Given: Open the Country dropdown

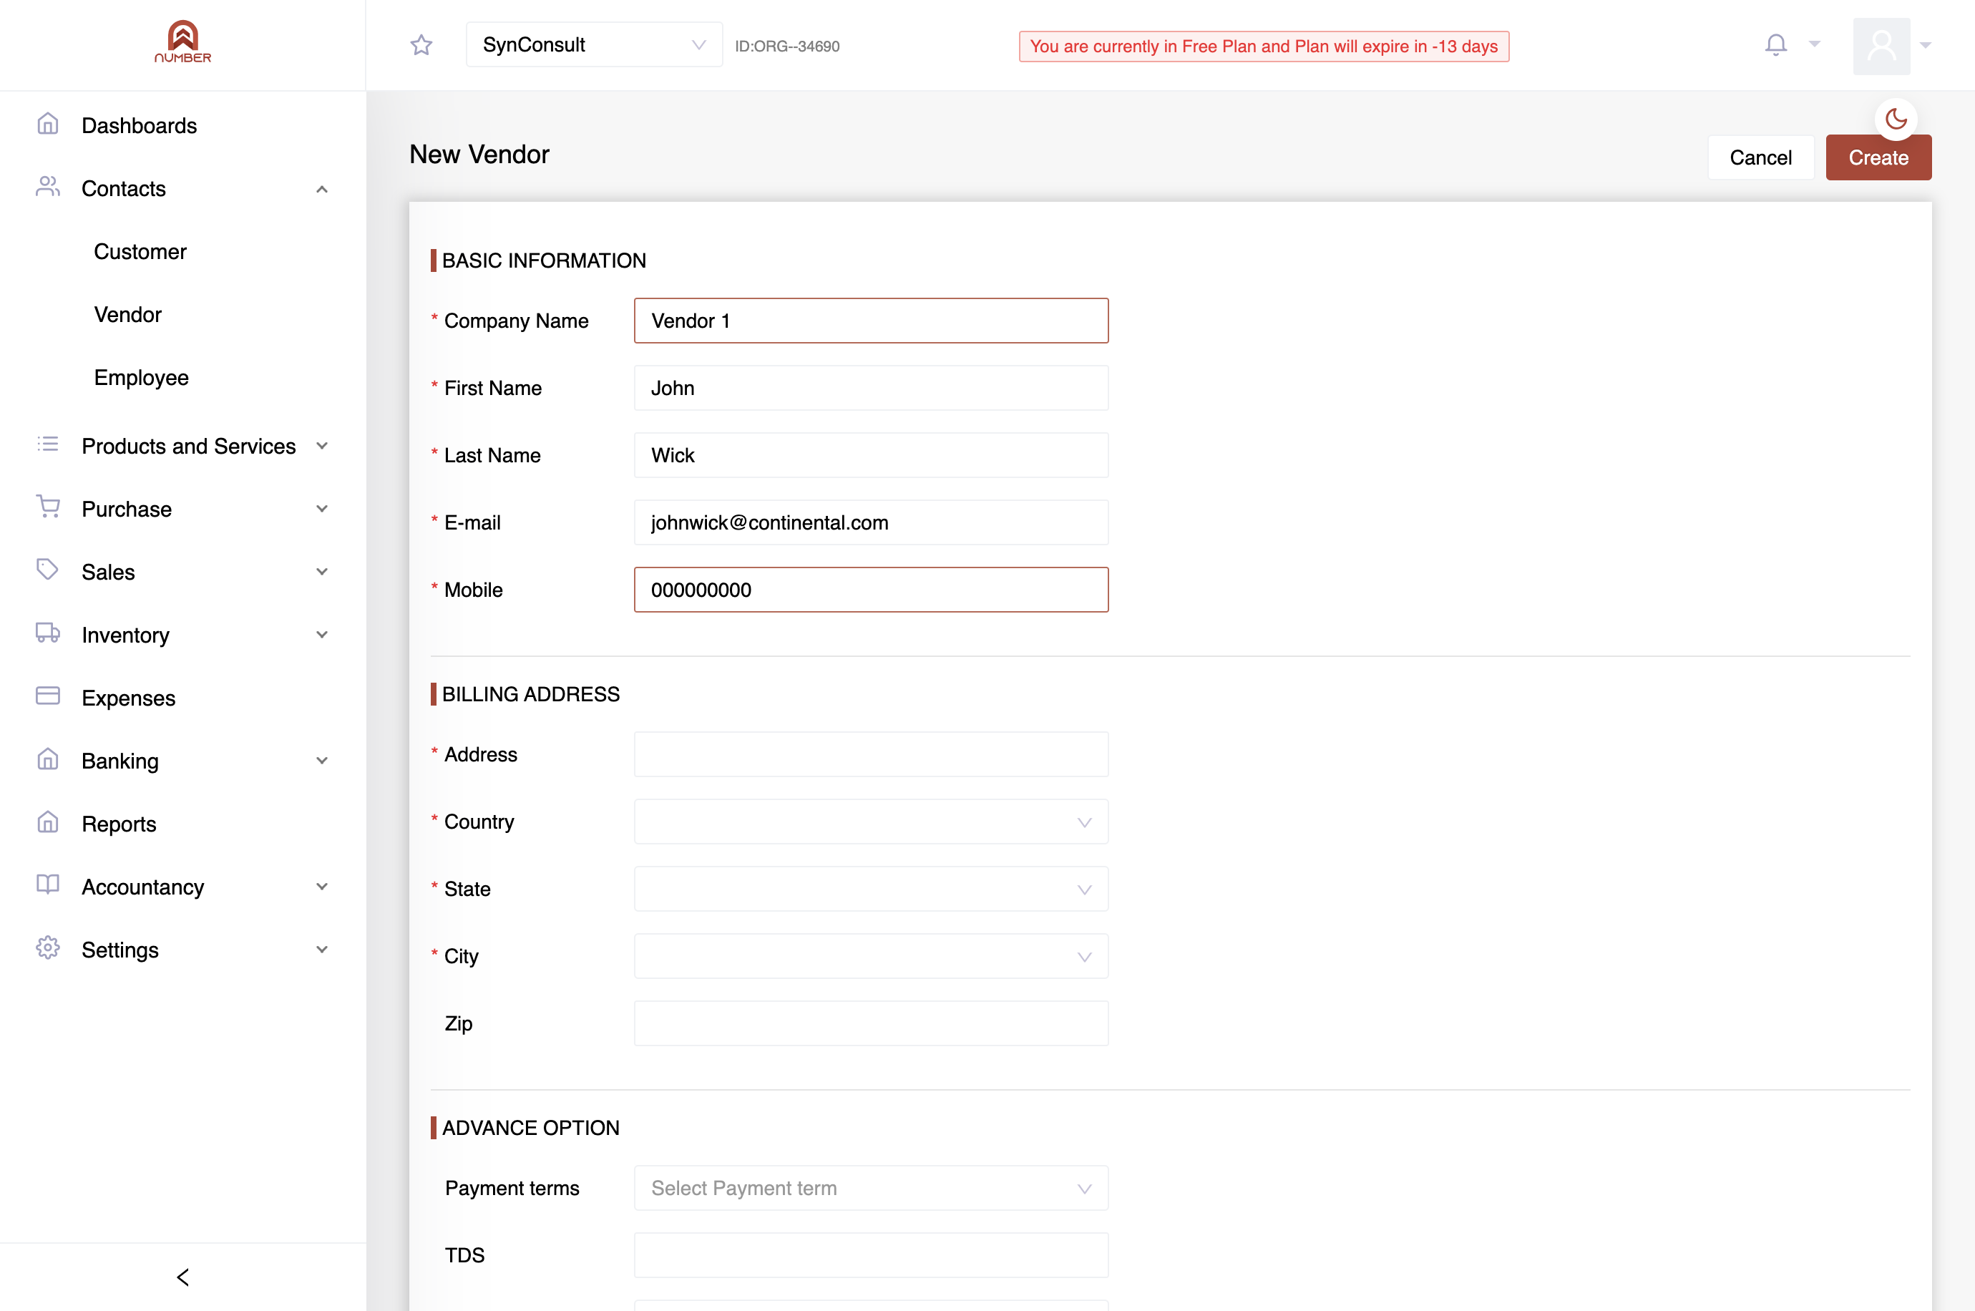Looking at the screenshot, I should pos(871,822).
